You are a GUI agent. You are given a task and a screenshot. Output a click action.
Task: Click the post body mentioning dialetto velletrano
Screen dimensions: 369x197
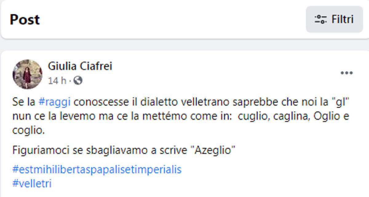click(x=184, y=115)
